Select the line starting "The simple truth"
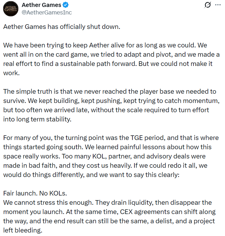This screenshot has width=225, height=236. (110, 92)
